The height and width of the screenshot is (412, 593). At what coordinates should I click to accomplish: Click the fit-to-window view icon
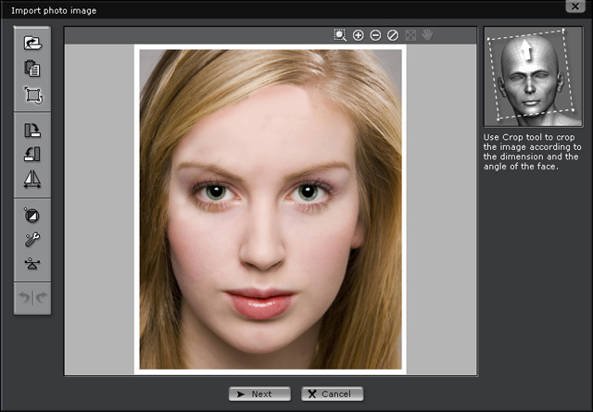[x=410, y=35]
